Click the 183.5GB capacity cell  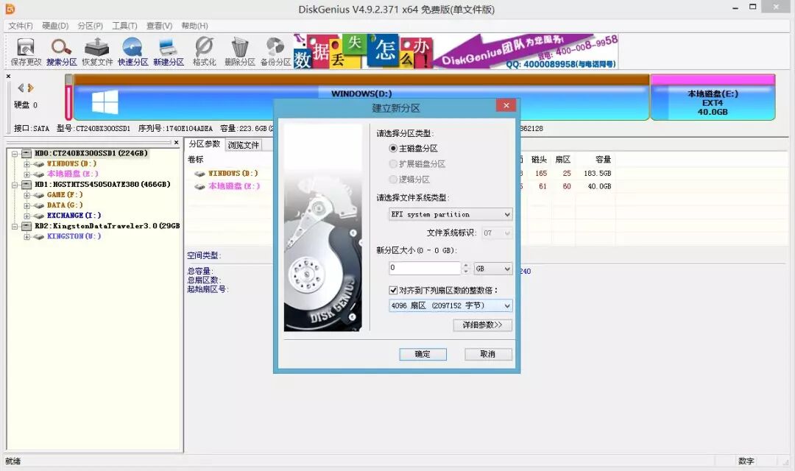pos(597,174)
